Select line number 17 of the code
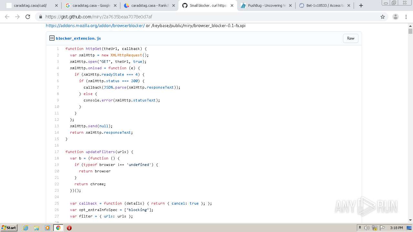The image size is (413, 232). (x=57, y=152)
